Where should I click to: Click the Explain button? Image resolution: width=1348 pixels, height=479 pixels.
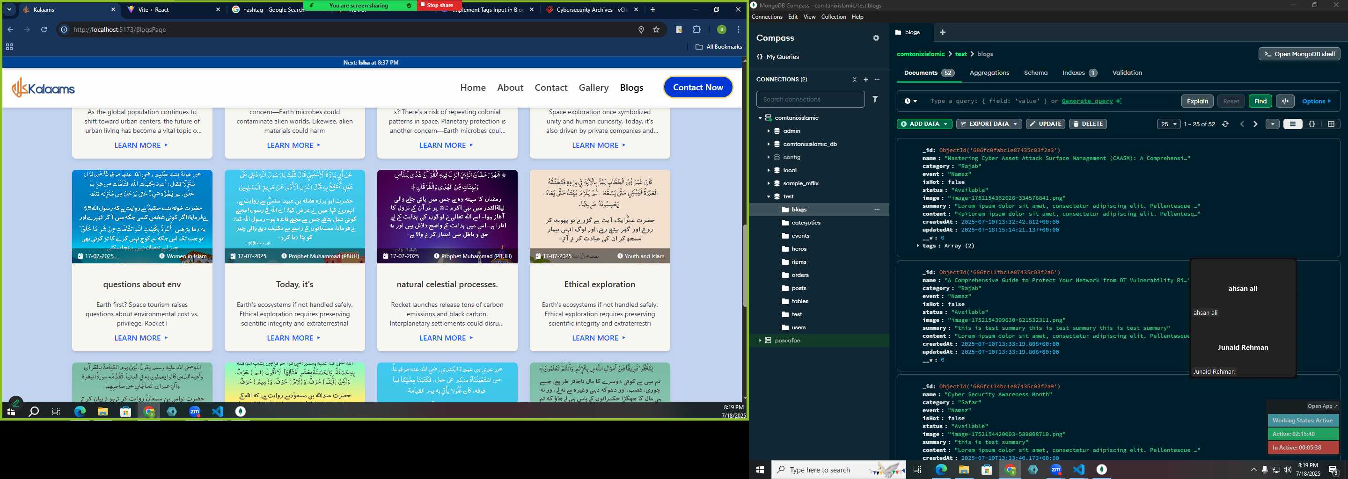click(x=1197, y=101)
